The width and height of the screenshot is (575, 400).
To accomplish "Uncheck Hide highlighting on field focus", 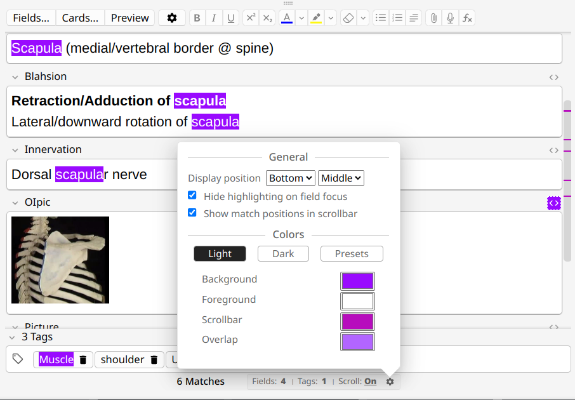I will [192, 196].
